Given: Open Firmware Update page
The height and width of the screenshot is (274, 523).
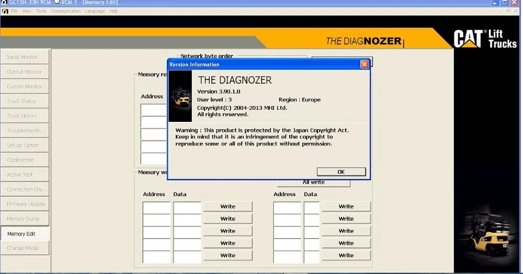Looking at the screenshot, I should tap(25, 203).
